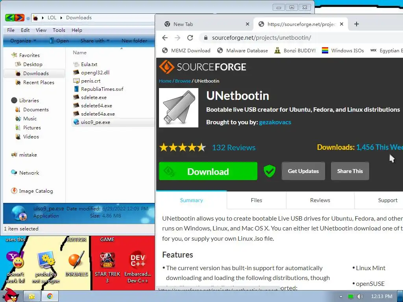Viewport: 403px width, 302px height.
Task: Click the Browse breadcrumb link
Action: click(183, 81)
